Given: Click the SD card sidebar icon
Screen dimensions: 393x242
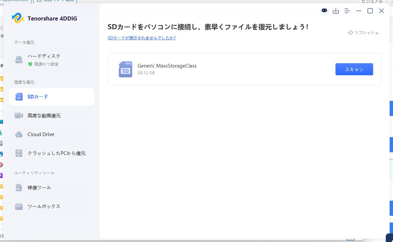Looking at the screenshot, I should click(x=19, y=97).
